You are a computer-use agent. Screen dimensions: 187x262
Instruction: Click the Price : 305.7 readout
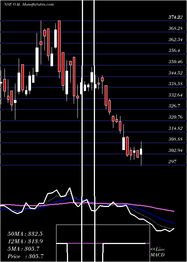coord(26,256)
